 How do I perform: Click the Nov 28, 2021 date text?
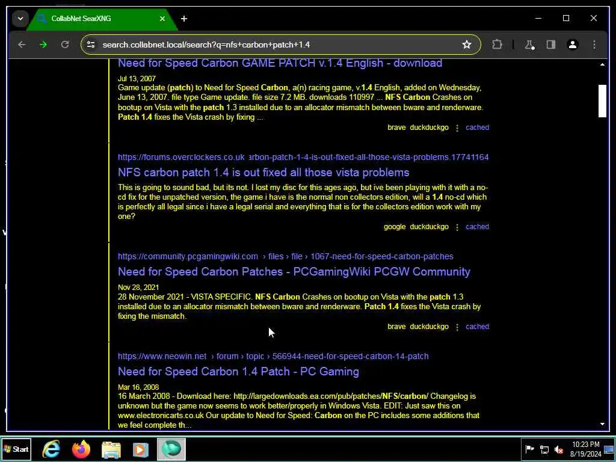pos(138,288)
